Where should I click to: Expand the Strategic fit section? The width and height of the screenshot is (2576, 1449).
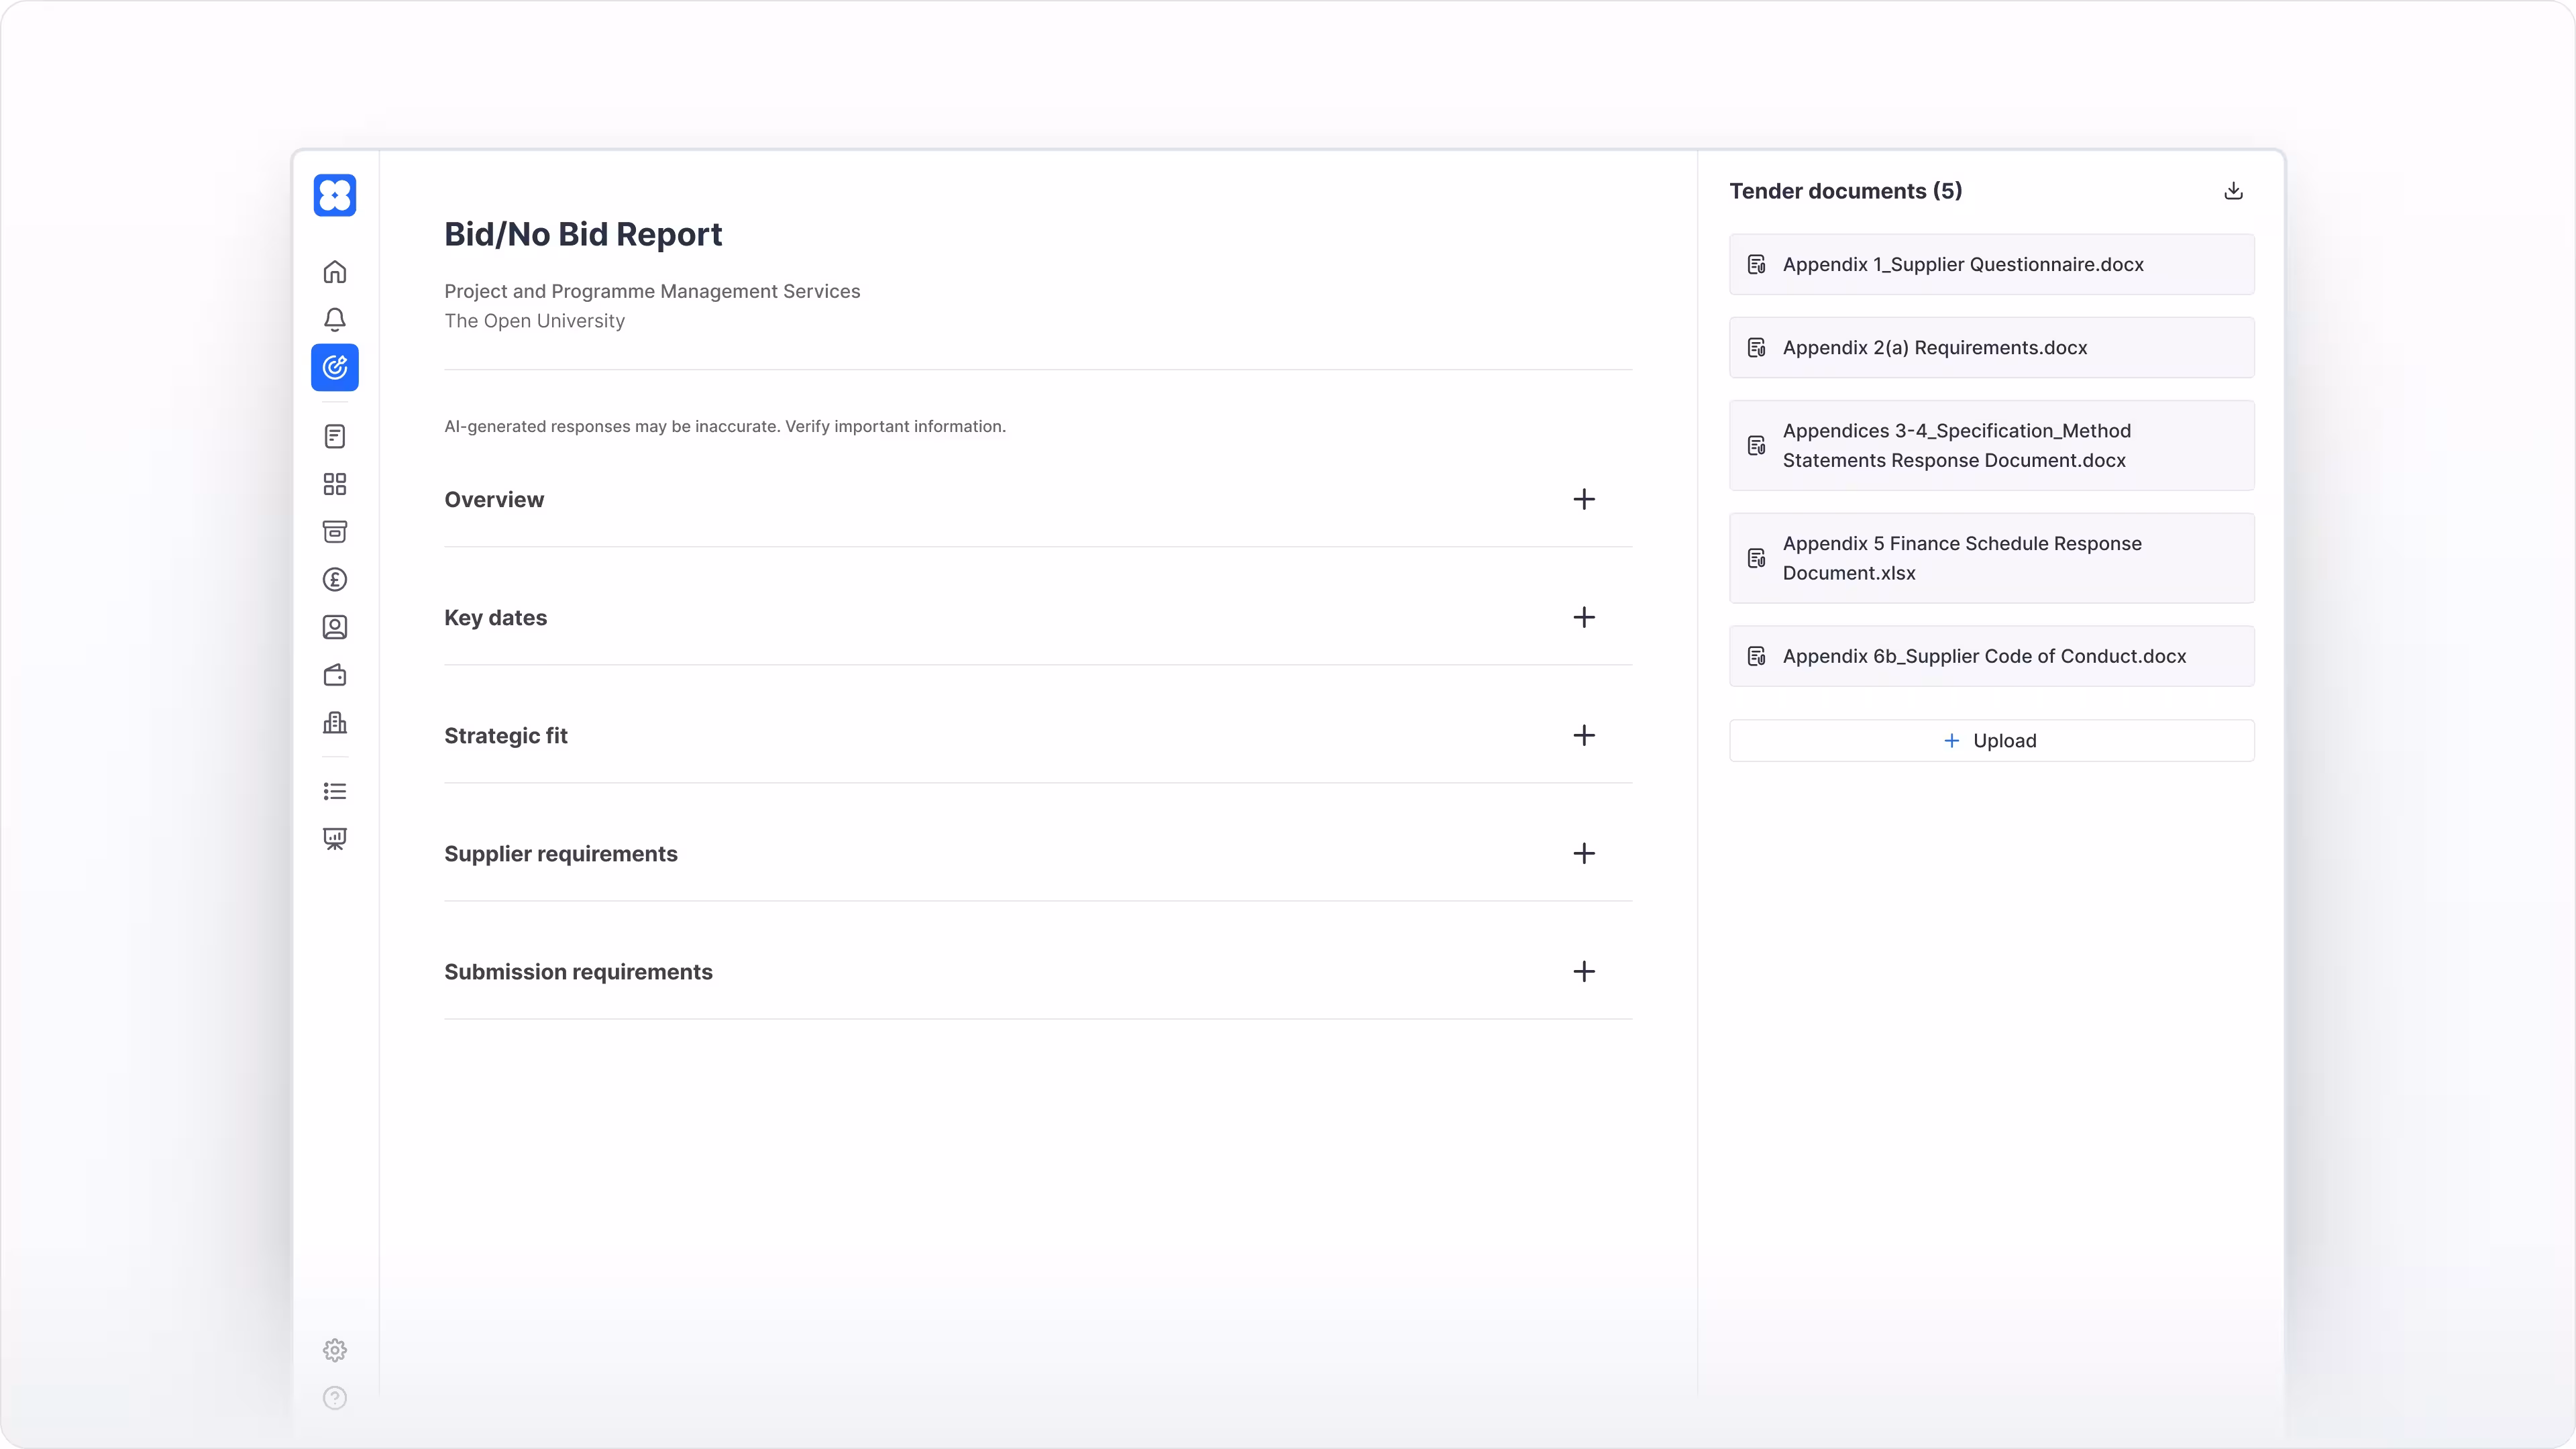(1583, 735)
